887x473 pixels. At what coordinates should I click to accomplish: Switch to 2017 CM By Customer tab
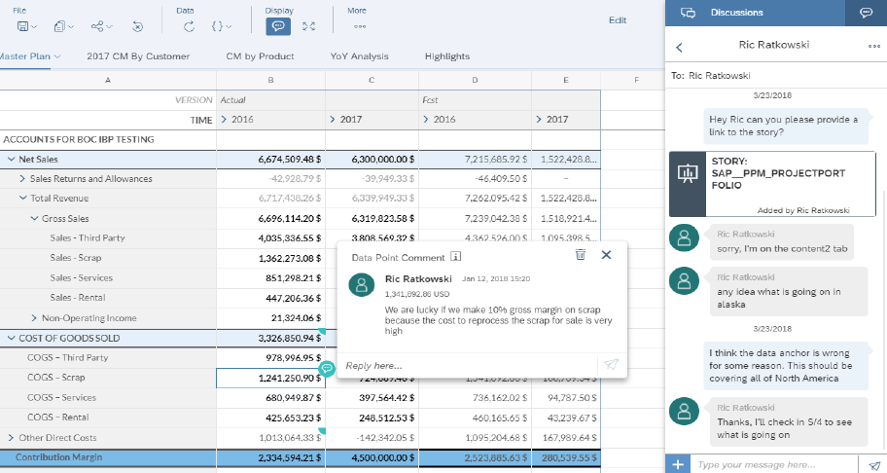tap(138, 56)
